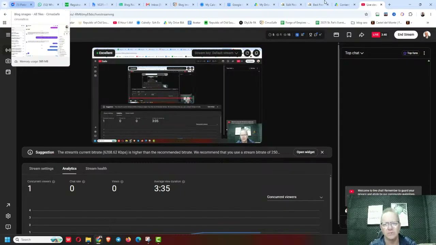Open Brave browser from the taskbar
Image resolution: width=436 pixels, height=245 pixels.
pyautogui.click(x=108, y=240)
